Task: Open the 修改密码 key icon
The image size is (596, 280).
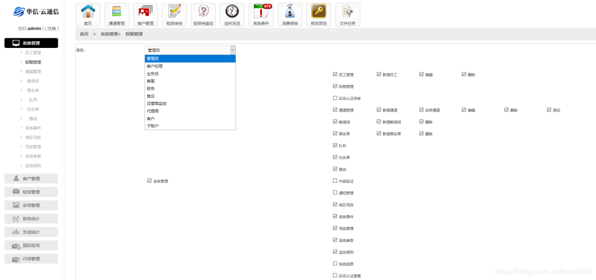Action: [x=318, y=15]
